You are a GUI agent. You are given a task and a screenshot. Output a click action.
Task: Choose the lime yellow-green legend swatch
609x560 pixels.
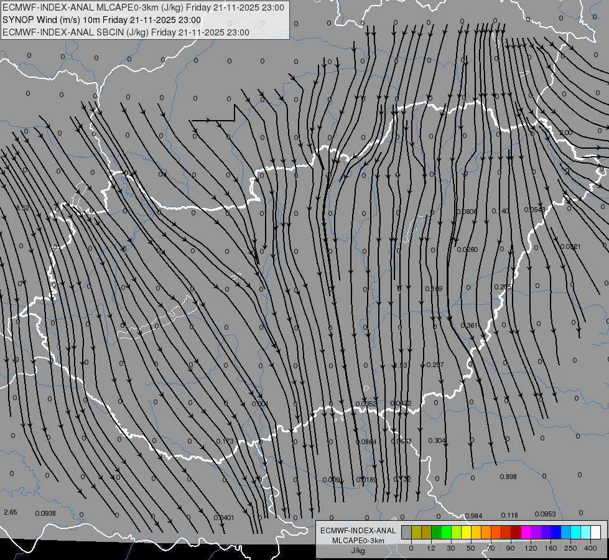click(x=456, y=533)
